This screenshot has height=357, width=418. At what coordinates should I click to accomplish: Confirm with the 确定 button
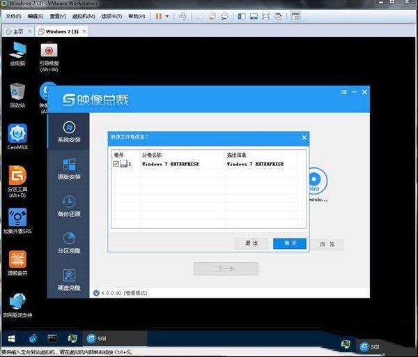coord(290,243)
